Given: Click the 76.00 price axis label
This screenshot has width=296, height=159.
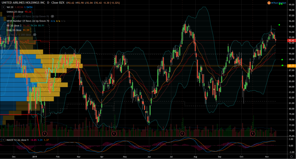Looking at the screenshot, I should tap(291, 130).
